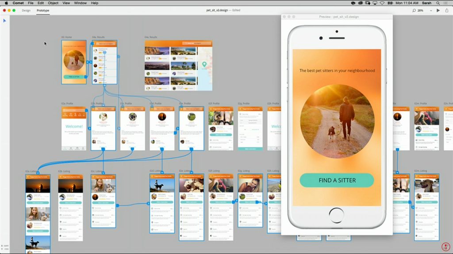
Task: Click the circular dog-walking photo in preview
Action: [337, 121]
